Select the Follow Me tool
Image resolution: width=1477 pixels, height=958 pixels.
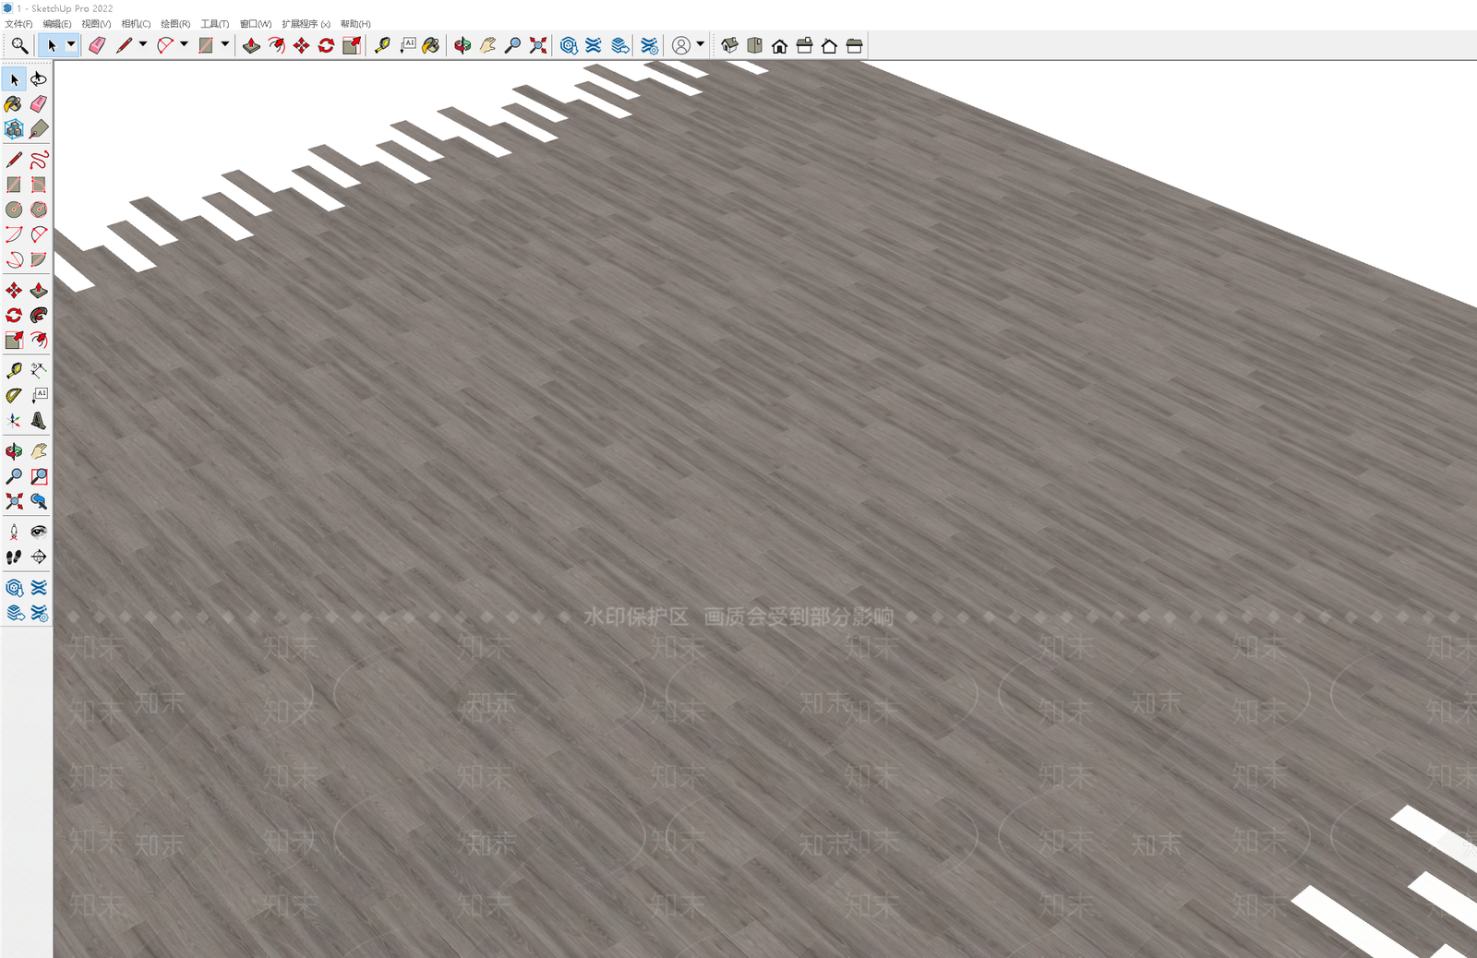[x=39, y=316]
